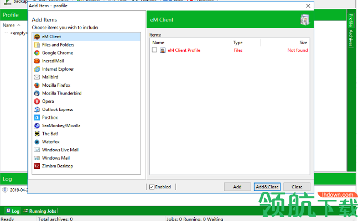
Task: Uncheck the Enabled checkbox
Action: [x=152, y=187]
